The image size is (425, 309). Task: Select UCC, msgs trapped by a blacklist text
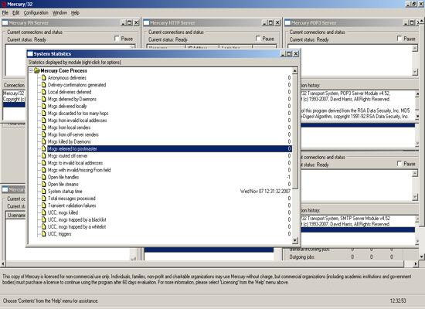[x=77, y=219]
